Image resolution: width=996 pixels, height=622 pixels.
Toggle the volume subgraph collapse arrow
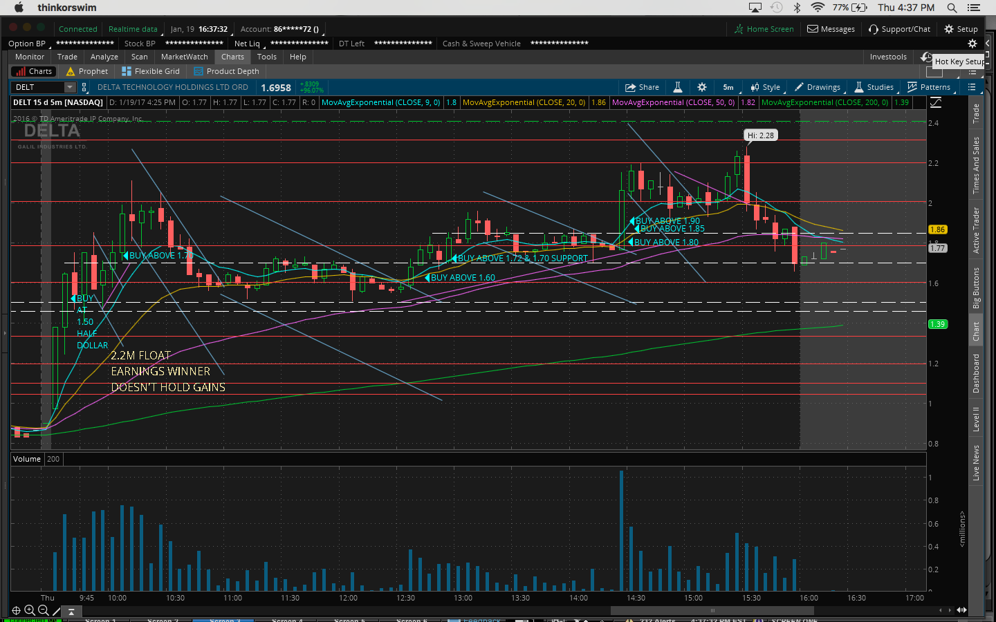[x=71, y=611]
